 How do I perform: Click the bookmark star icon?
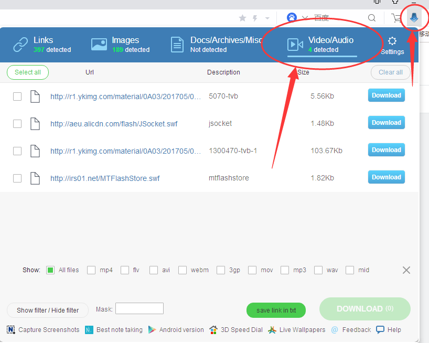(242, 18)
